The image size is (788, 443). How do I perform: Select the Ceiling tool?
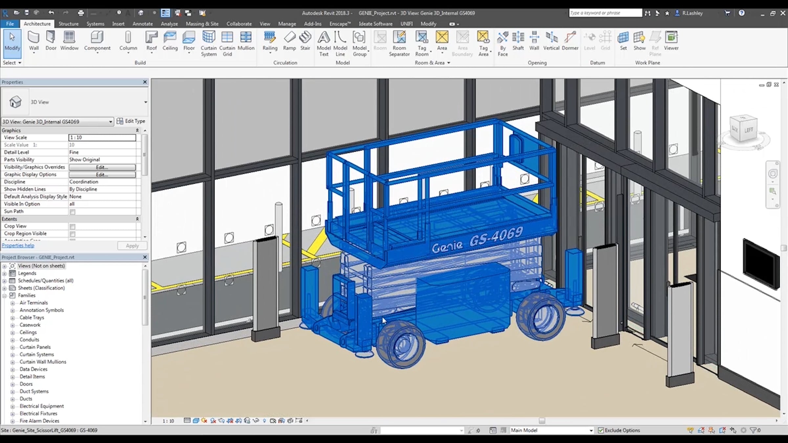tap(170, 41)
